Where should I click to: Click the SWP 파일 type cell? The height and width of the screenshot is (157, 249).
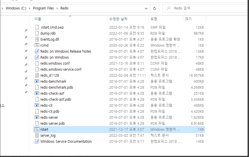pyautogui.click(x=158, y=27)
